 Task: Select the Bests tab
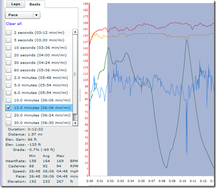pyautogui.click(x=35, y=4)
